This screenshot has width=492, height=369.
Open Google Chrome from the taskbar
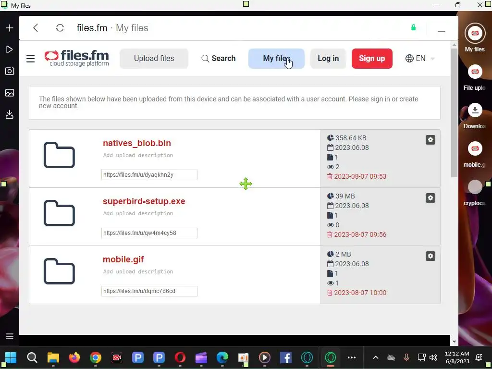tap(96, 357)
